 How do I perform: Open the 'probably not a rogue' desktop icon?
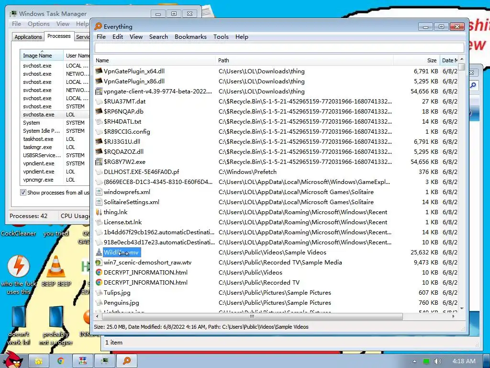click(56, 317)
